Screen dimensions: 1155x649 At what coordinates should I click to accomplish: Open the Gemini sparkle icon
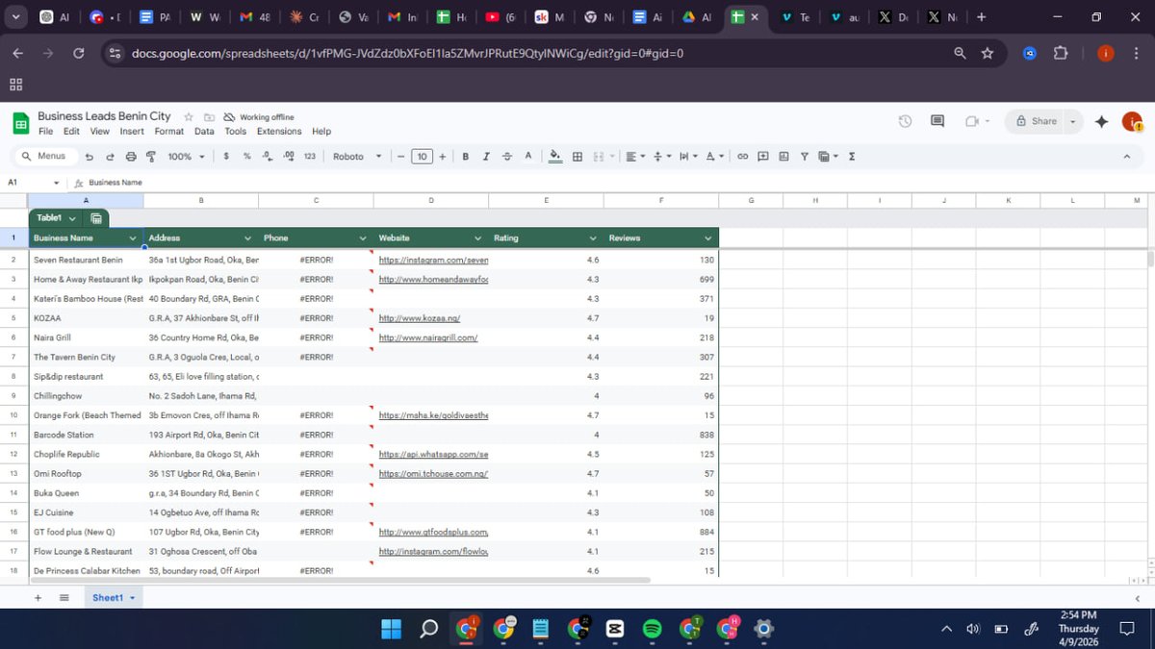coord(1102,121)
